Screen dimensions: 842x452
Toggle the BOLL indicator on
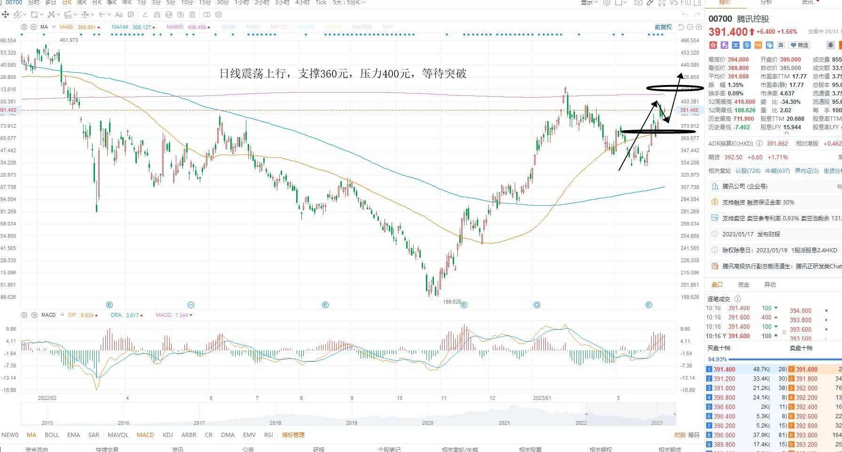click(52, 435)
